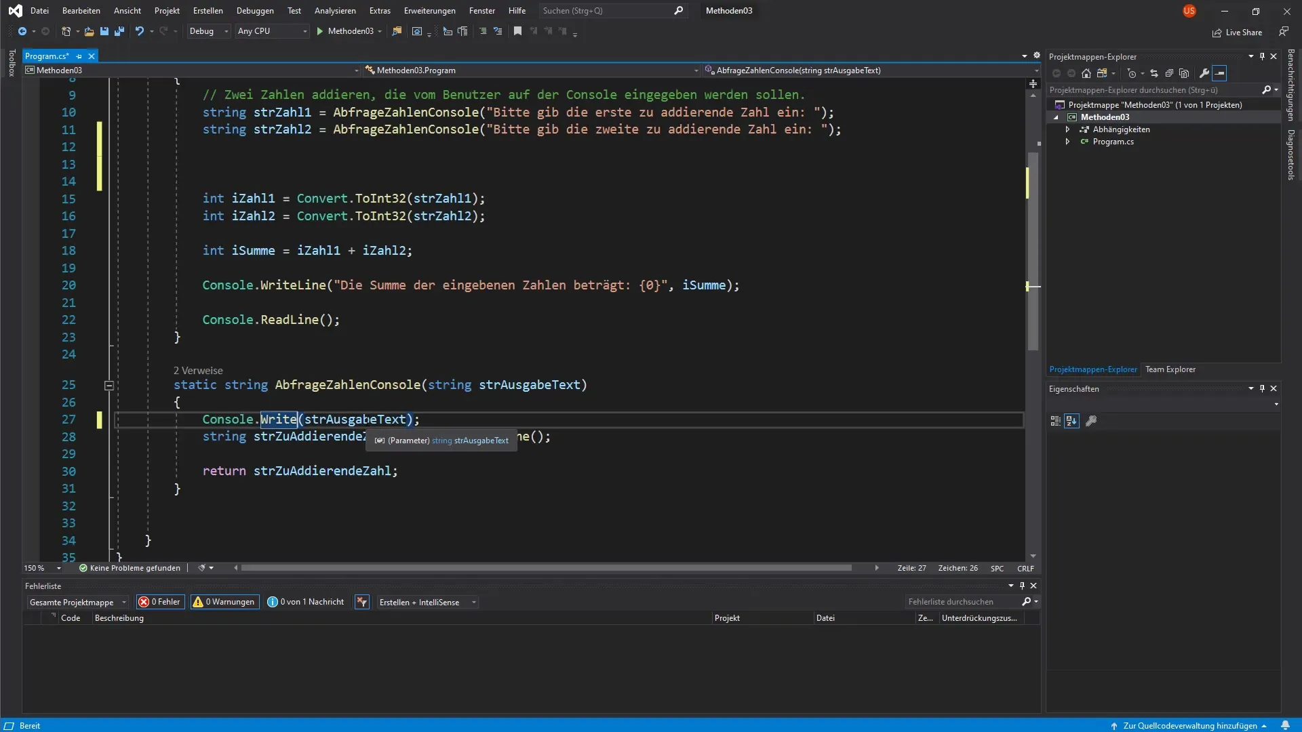1302x732 pixels.
Task: Click Keine Probleme gefunden status indicator
Action: tap(130, 568)
